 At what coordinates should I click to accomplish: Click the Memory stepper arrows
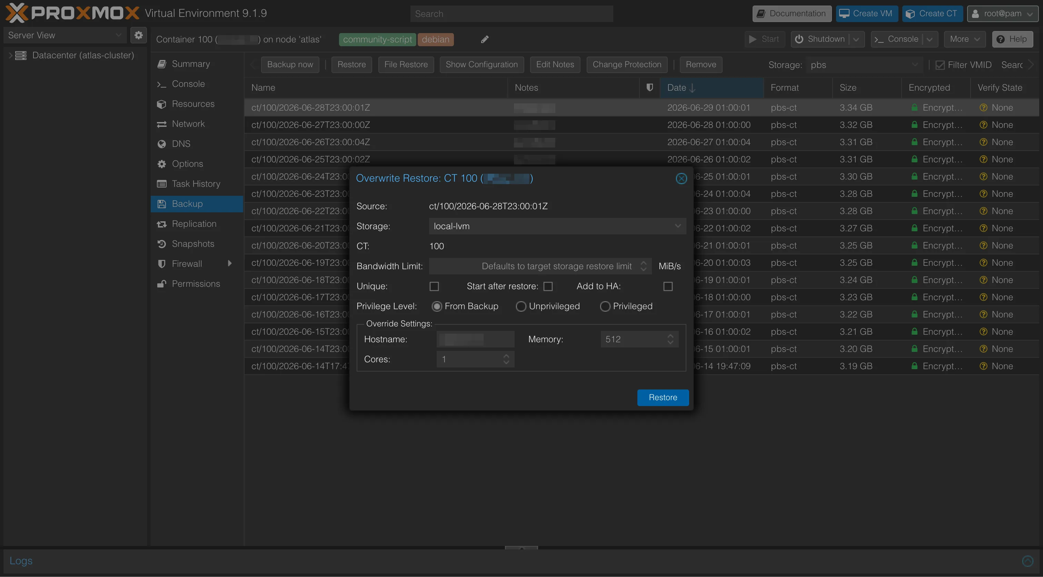click(670, 339)
